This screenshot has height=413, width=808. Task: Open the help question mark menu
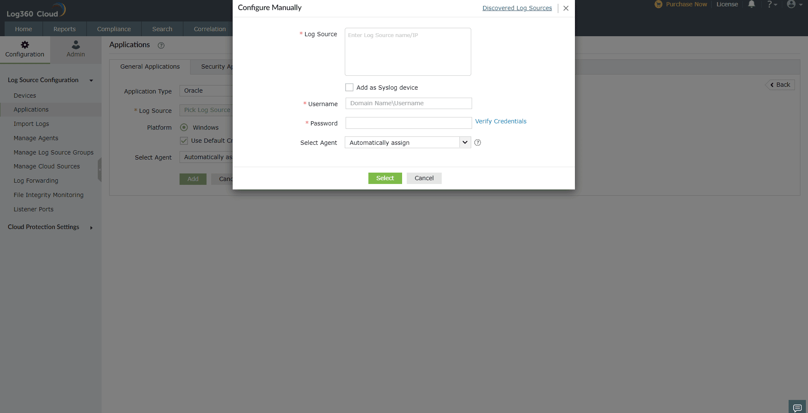pos(772,4)
